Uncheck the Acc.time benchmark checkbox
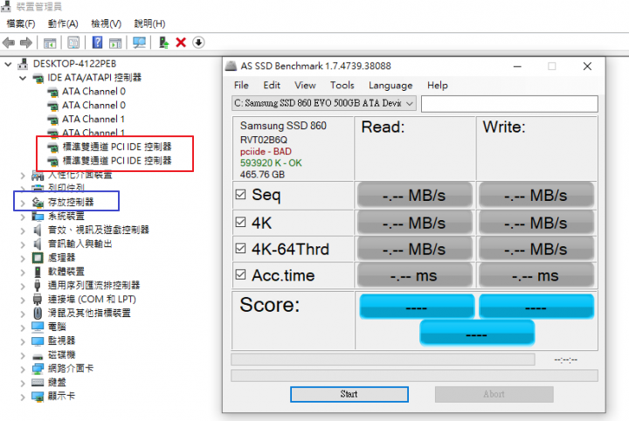This screenshot has height=421, width=629. 240,274
